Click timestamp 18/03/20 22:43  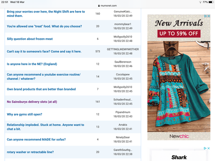tap(123, 116)
